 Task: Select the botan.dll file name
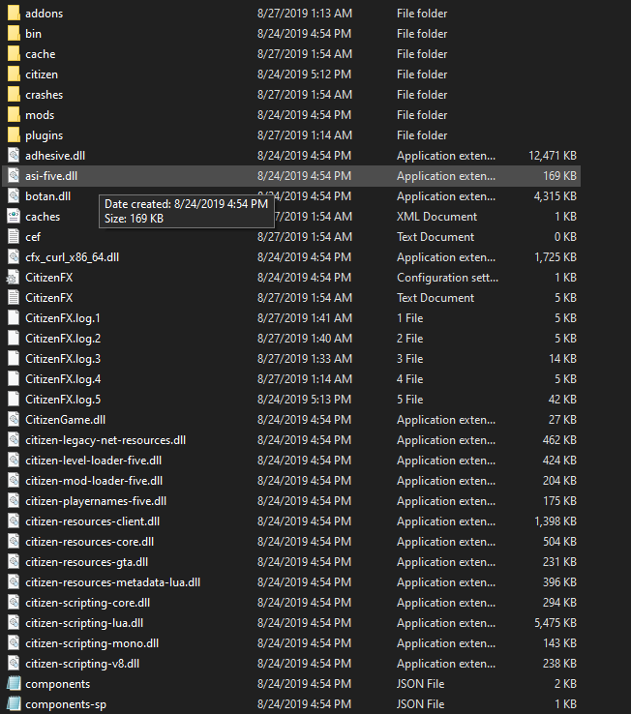tap(47, 196)
